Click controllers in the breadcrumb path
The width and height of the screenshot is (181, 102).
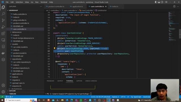55,10
